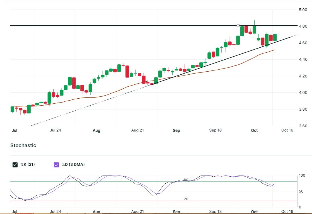Click the 0 label on stochastic axis
312x214 pixels.
[300, 207]
